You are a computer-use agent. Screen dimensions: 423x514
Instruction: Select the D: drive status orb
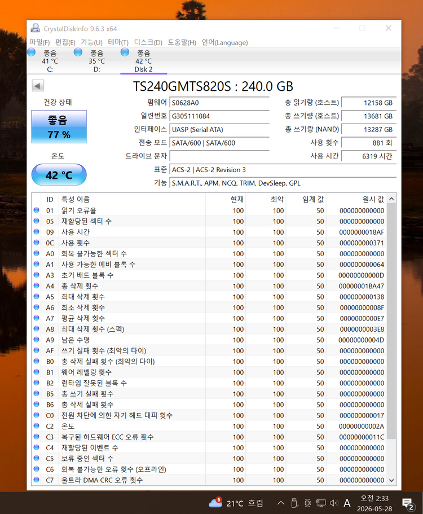pos(78,52)
